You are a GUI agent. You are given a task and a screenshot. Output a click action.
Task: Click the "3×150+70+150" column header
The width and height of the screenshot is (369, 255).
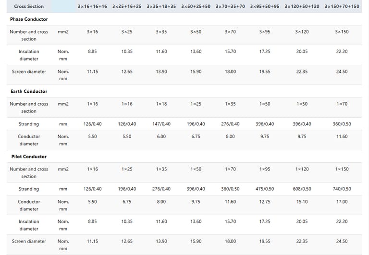[x=342, y=6]
